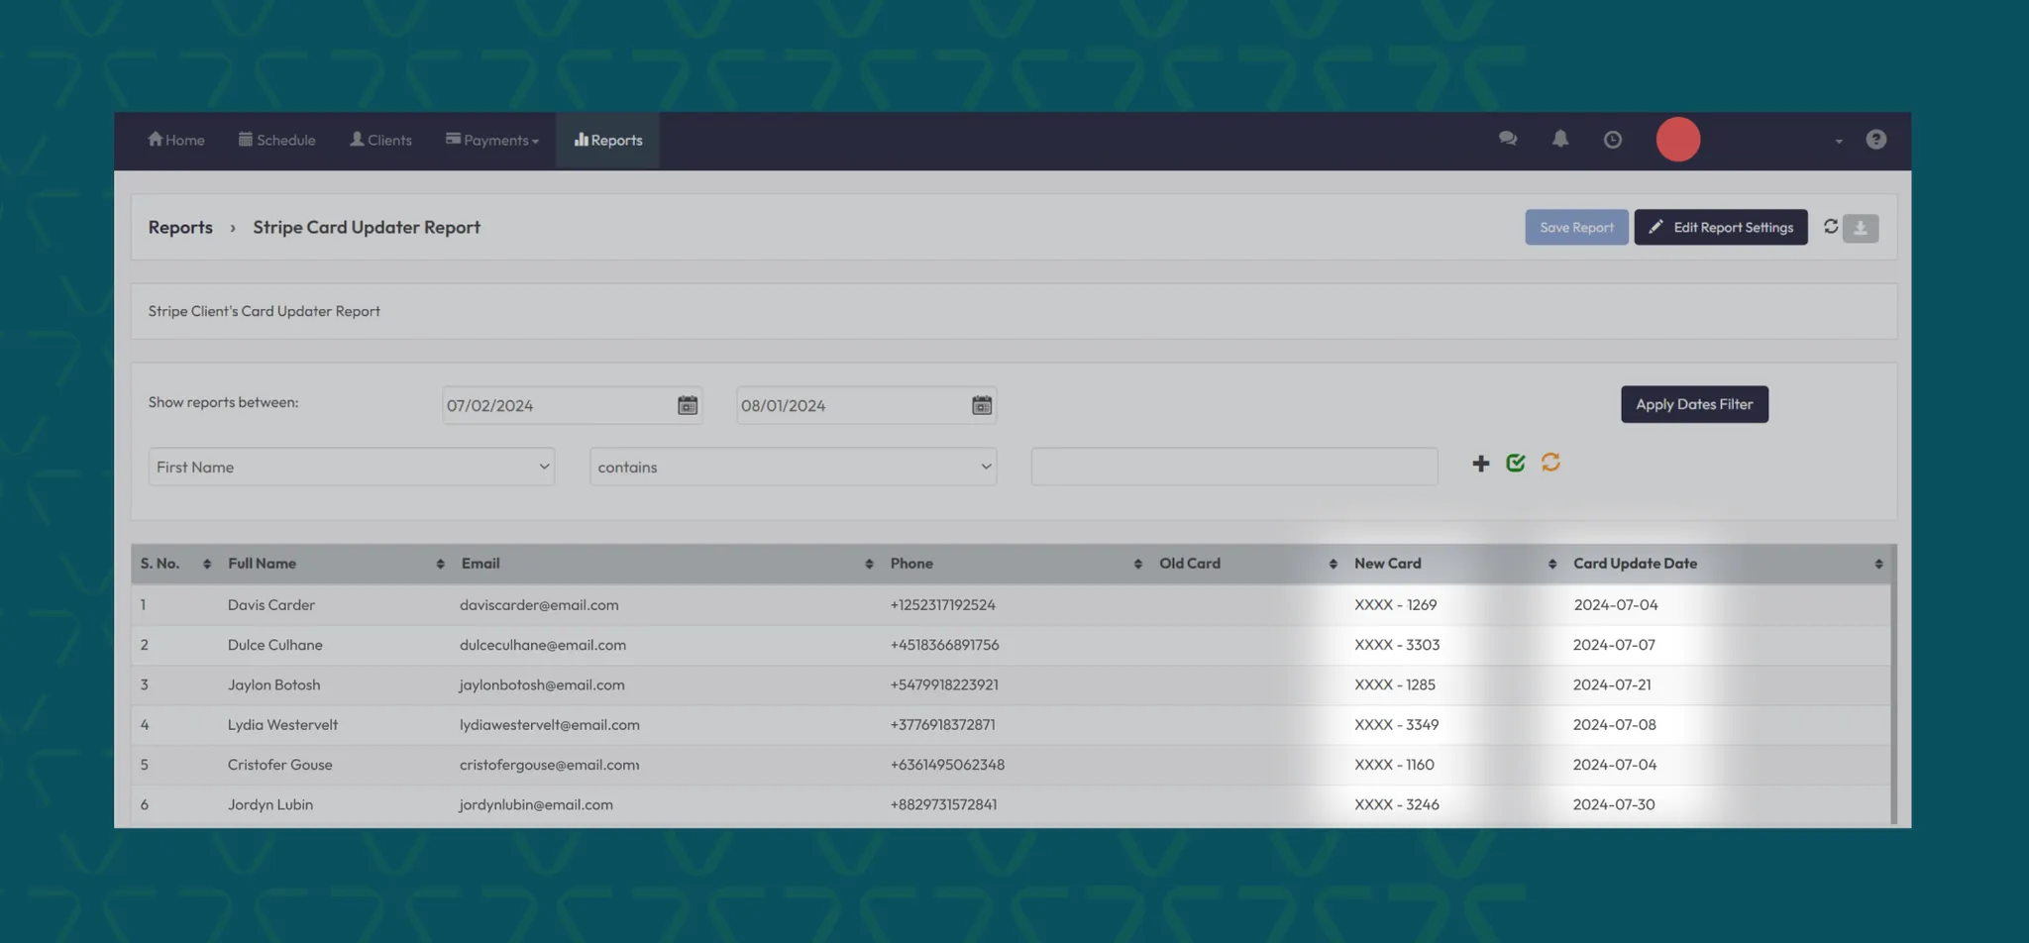2029x943 pixels.
Task: Click Edit Report Settings button
Action: [x=1720, y=228]
